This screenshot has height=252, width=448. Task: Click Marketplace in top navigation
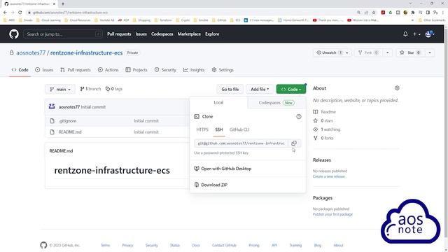coord(189,34)
